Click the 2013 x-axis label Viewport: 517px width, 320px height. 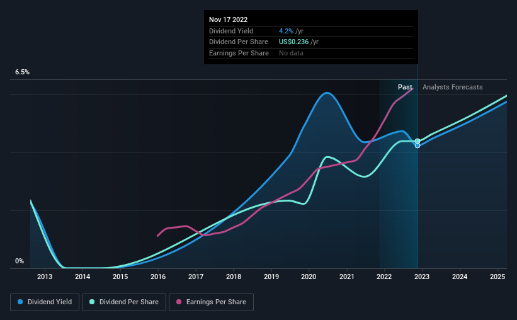(45, 277)
